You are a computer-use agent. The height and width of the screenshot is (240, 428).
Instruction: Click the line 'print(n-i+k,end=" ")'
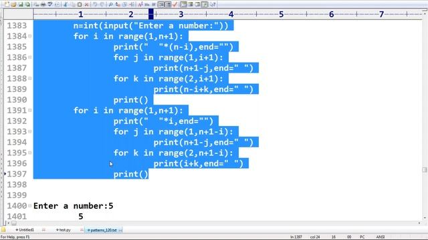coord(203,89)
